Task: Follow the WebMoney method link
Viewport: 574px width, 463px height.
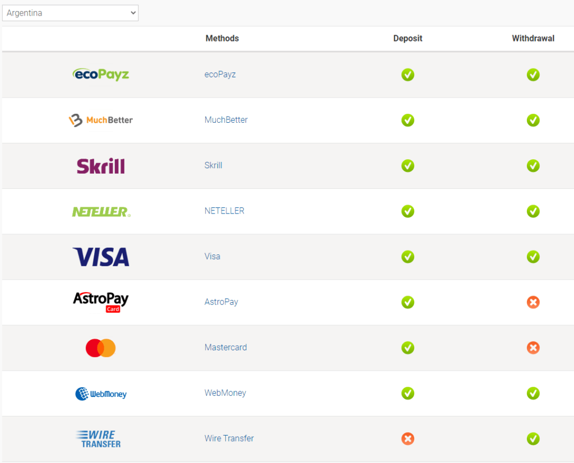Action: (225, 393)
